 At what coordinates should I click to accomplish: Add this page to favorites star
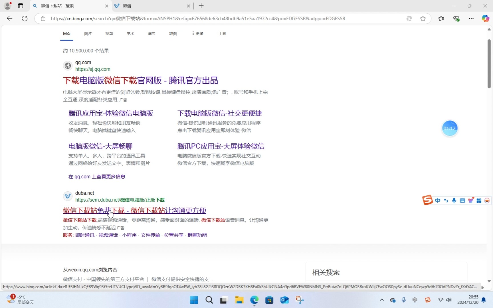click(423, 19)
